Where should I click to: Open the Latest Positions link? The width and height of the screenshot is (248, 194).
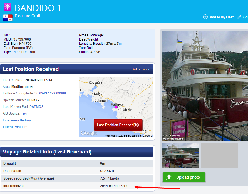click(x=16, y=127)
